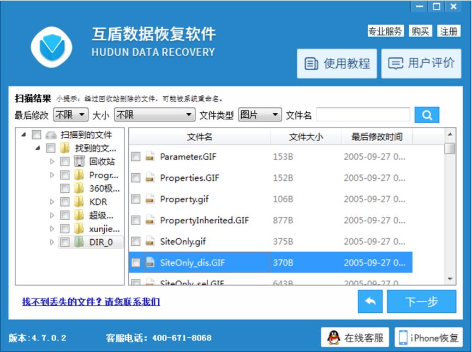Click the Hudun shield logo
The image size is (472, 352).
(52, 46)
